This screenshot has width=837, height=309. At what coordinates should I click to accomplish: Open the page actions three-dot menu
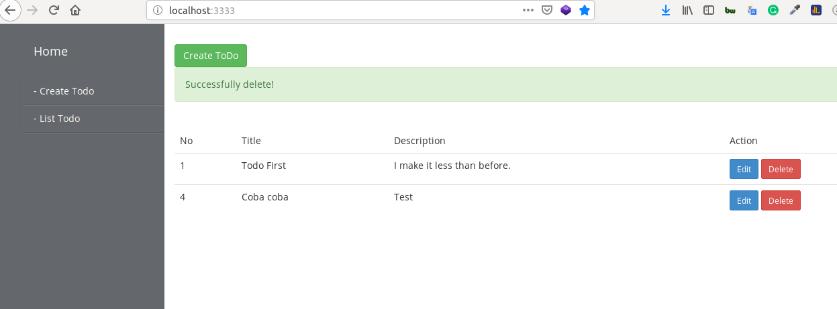(x=528, y=10)
